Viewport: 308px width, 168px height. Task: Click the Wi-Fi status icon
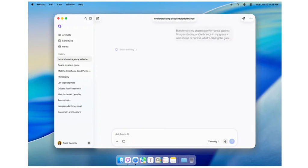(x=231, y=5)
